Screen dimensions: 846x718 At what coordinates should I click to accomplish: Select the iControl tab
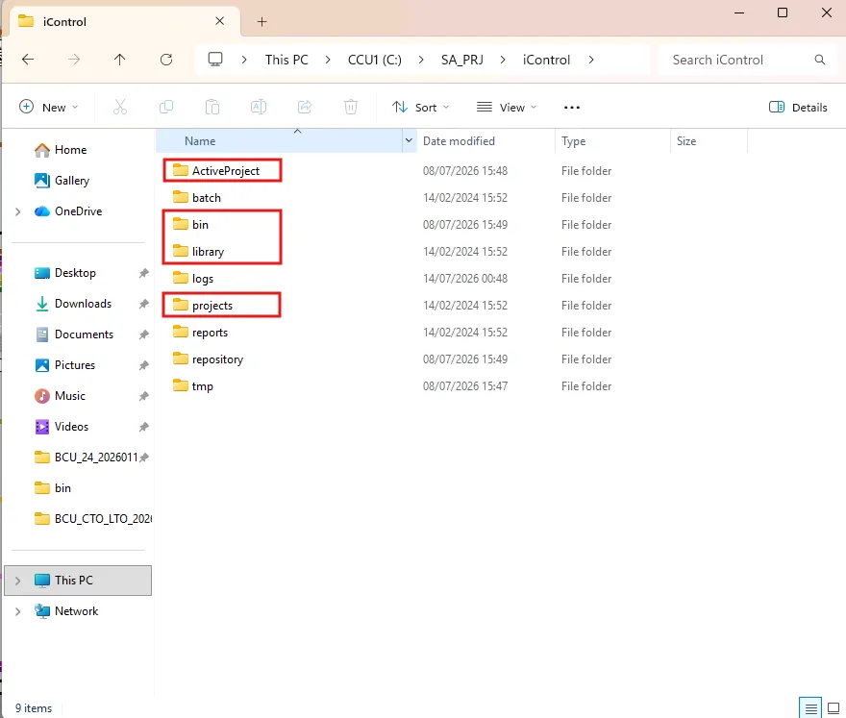click(x=126, y=21)
